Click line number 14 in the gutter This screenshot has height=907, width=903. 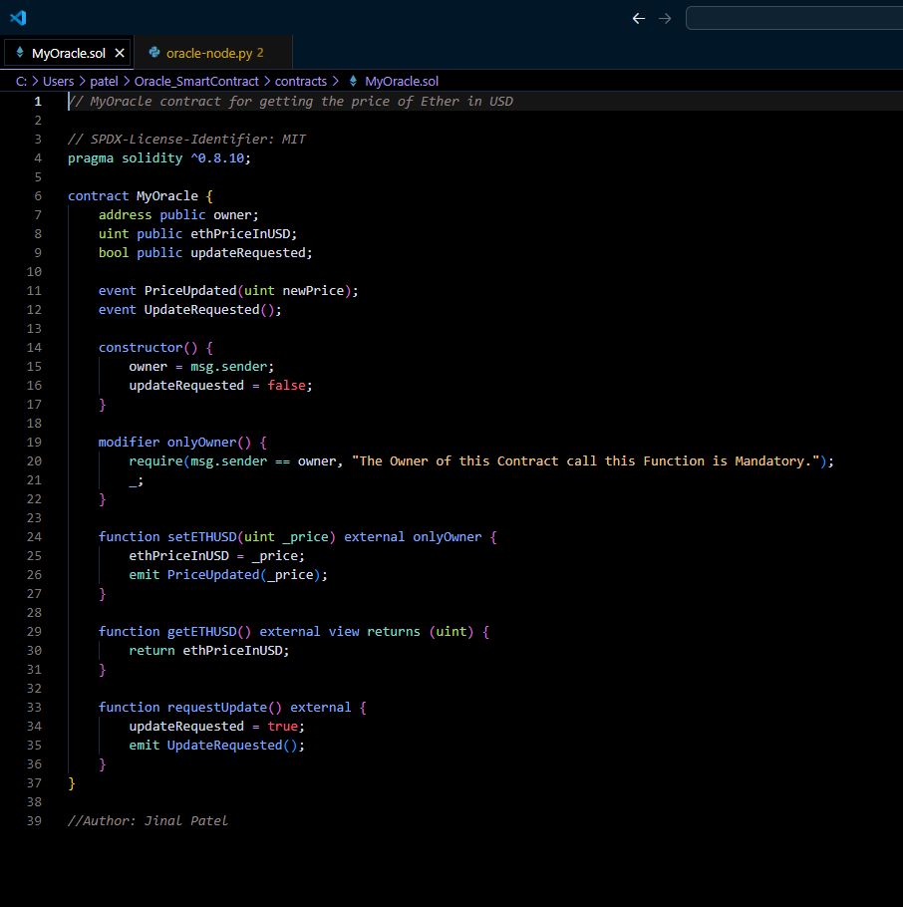click(34, 348)
